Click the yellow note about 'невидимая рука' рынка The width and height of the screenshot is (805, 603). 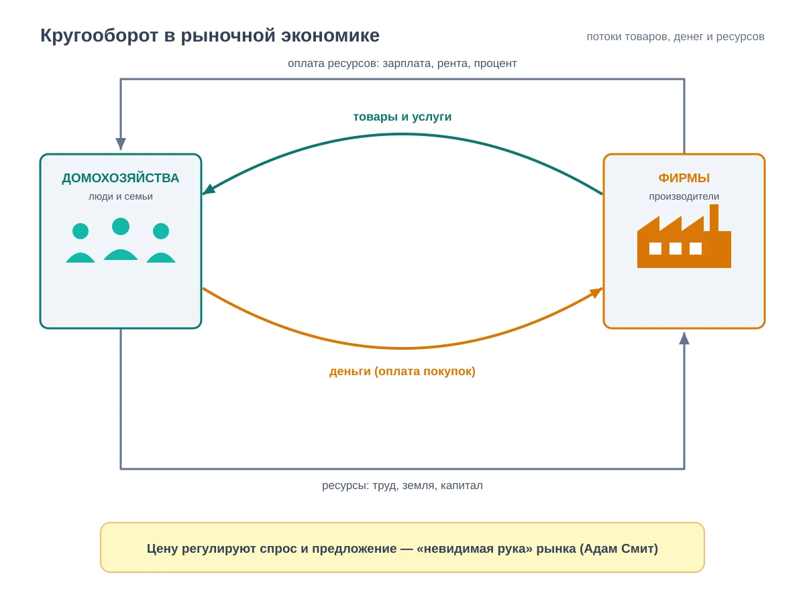point(402,547)
